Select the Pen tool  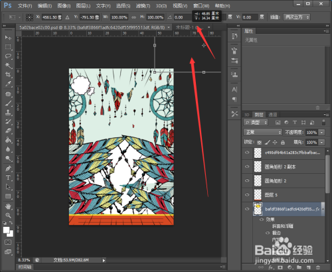pyautogui.click(x=8, y=169)
